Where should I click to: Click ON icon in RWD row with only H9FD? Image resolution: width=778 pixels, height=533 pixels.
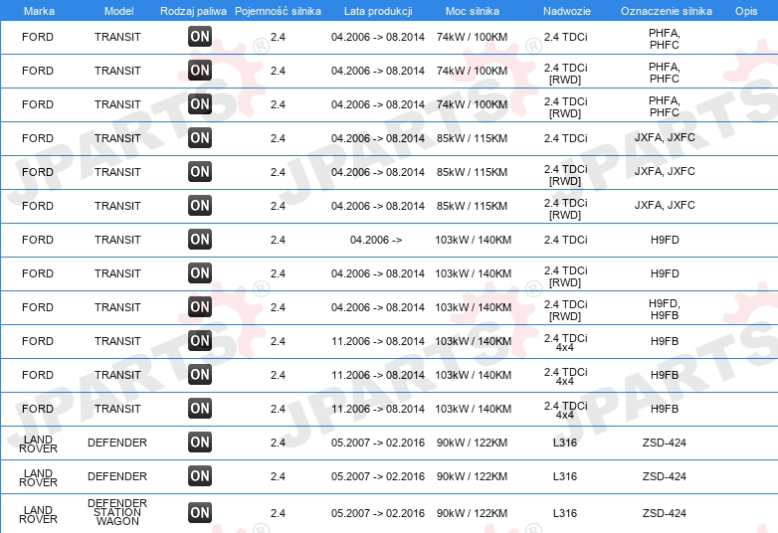[x=200, y=273]
